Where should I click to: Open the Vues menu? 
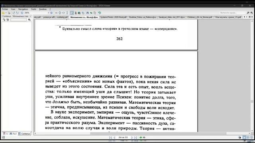tap(13, 9)
